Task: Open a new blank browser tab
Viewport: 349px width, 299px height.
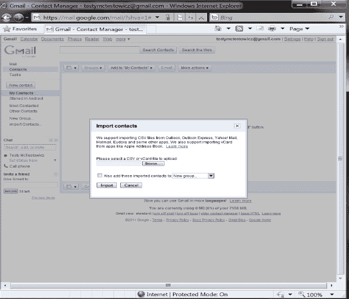Action: tap(151, 29)
